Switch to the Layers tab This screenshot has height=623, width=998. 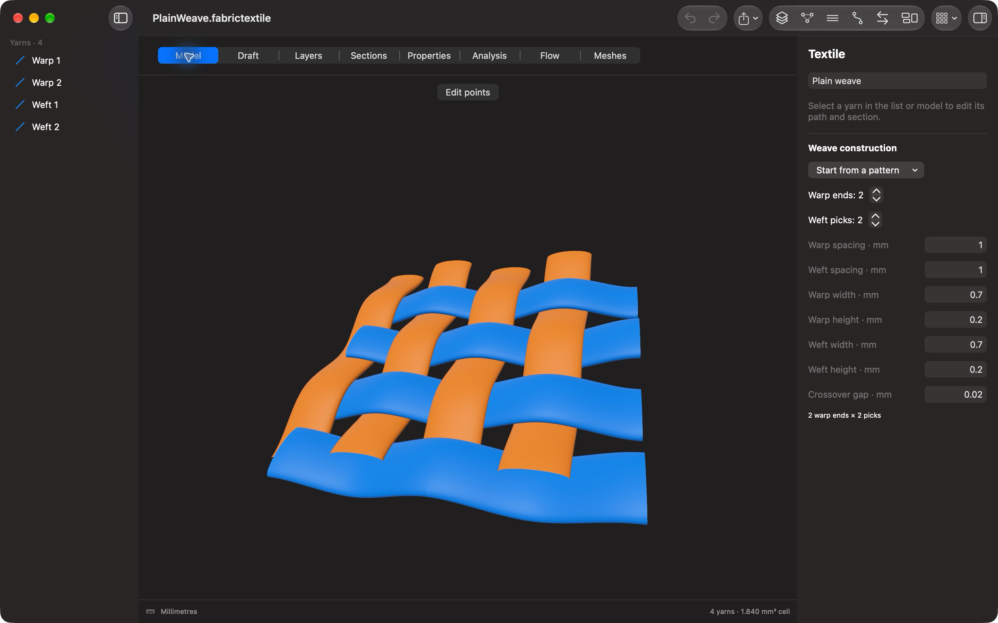pos(308,56)
